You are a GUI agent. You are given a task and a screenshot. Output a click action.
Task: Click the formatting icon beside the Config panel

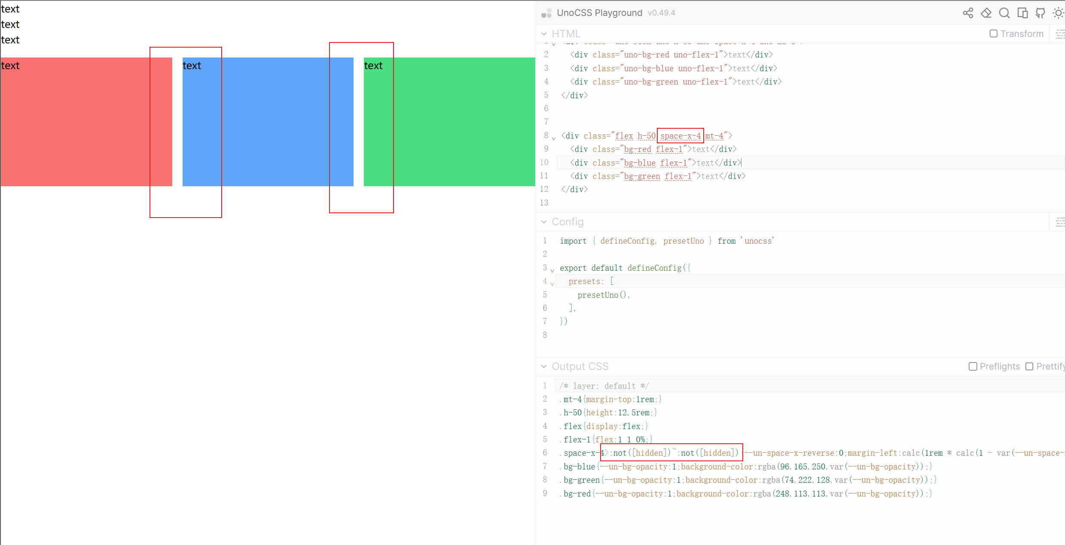(1060, 222)
